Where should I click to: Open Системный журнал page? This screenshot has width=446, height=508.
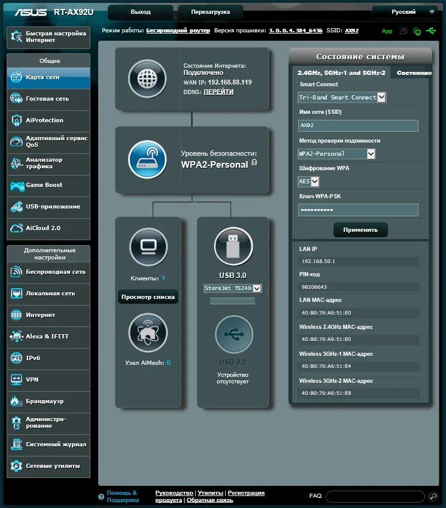click(x=48, y=445)
